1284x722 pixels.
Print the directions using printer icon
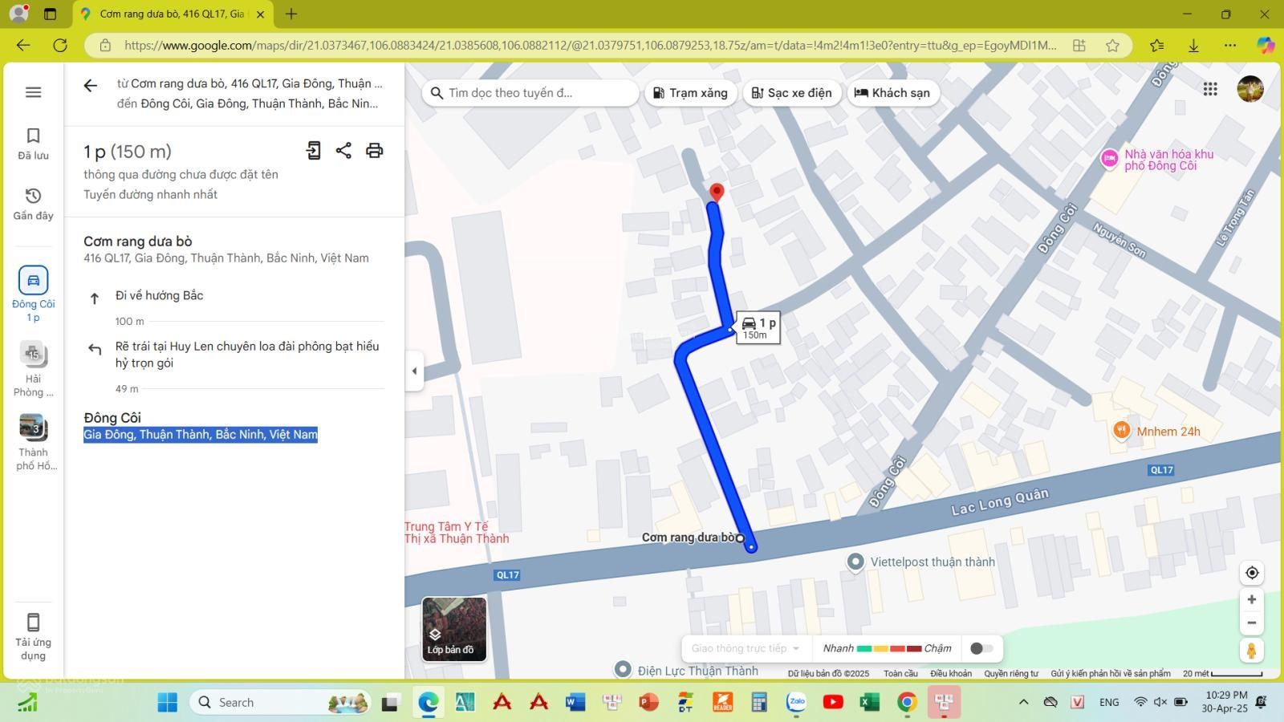(374, 151)
